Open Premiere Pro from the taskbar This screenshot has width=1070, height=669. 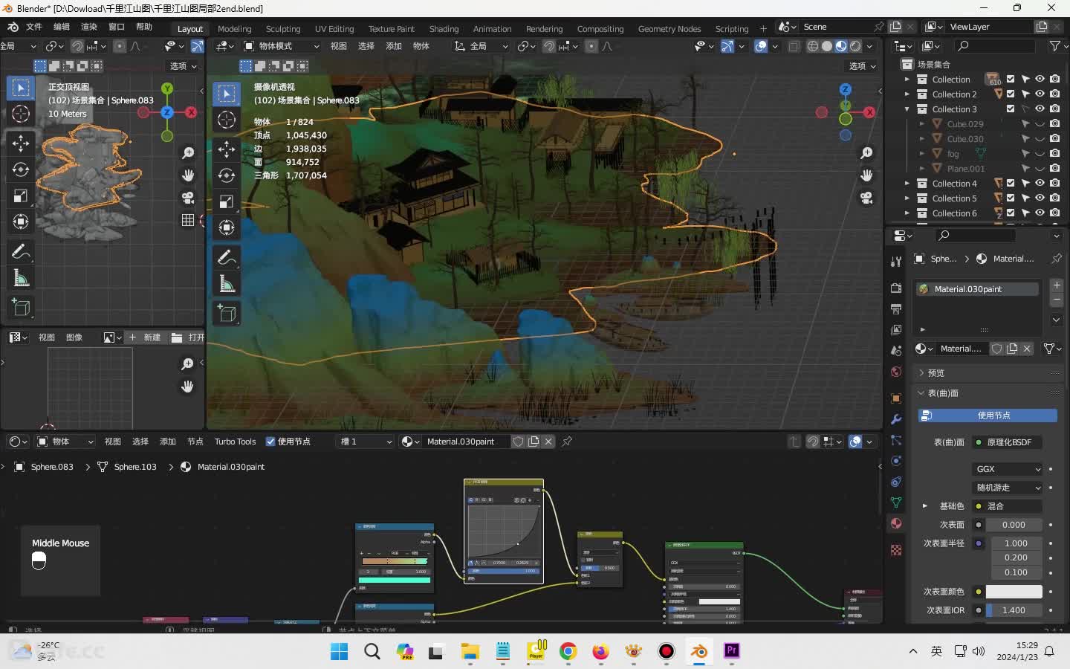pos(731,651)
